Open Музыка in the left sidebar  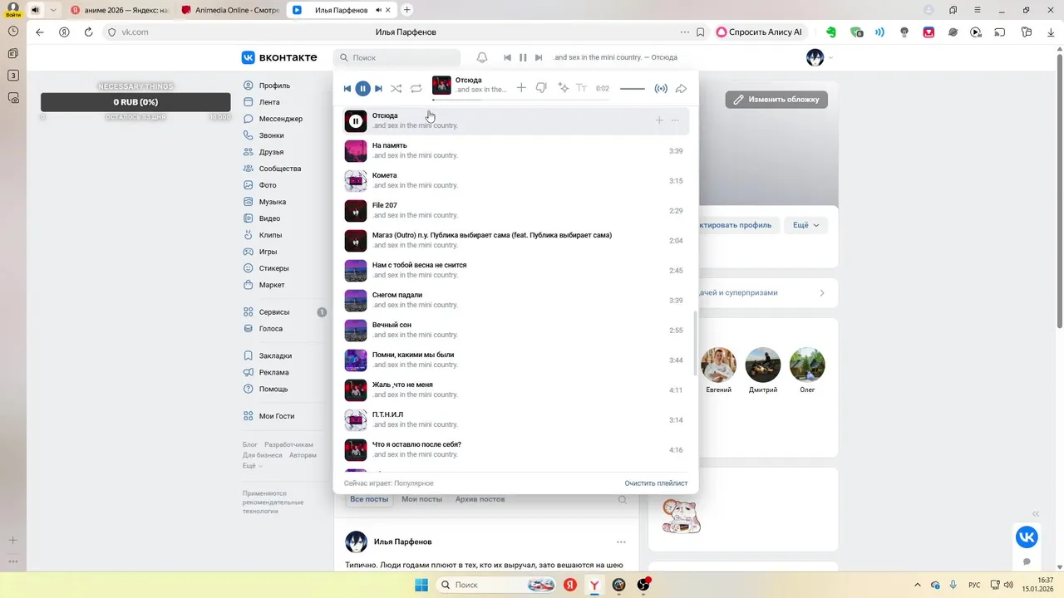pyautogui.click(x=273, y=202)
